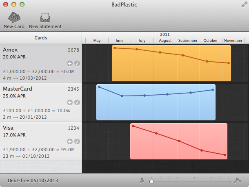The height and width of the screenshot is (187, 249).
Task: Click the last data point on Visa line
Action: tap(225, 155)
